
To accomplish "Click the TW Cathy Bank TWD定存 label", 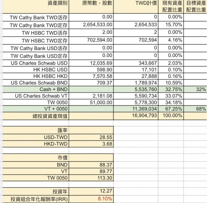I will (39, 25).
